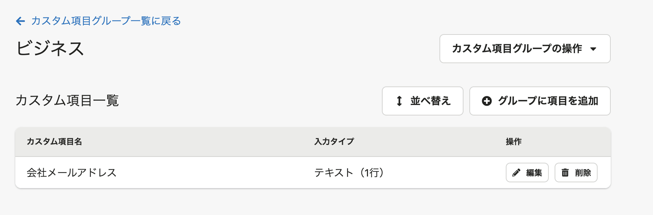Click the 操作 column header
The height and width of the screenshot is (215, 653).
513,142
